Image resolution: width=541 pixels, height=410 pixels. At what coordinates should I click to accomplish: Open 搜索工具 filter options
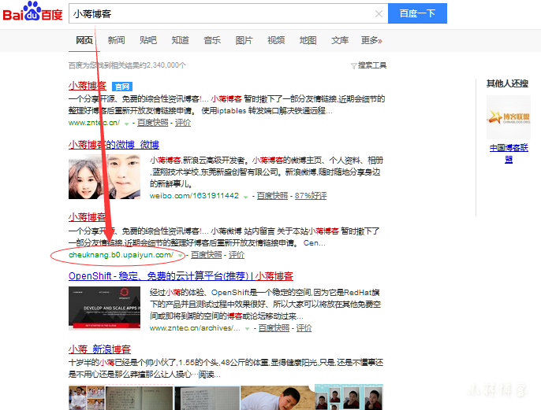(368, 65)
